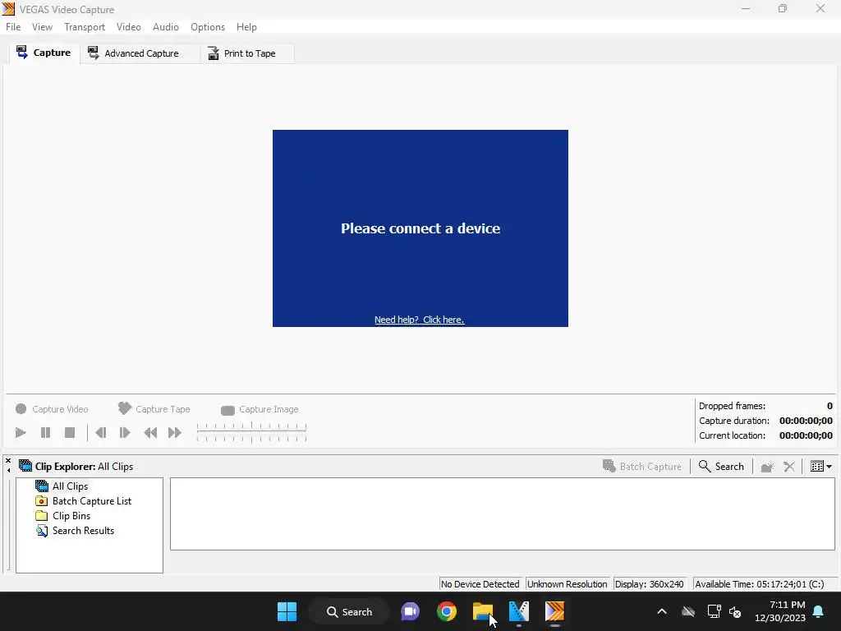841x631 pixels.
Task: Open the Audio menu
Action: tap(165, 27)
